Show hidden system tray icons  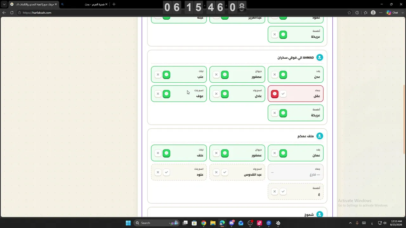pos(350,223)
